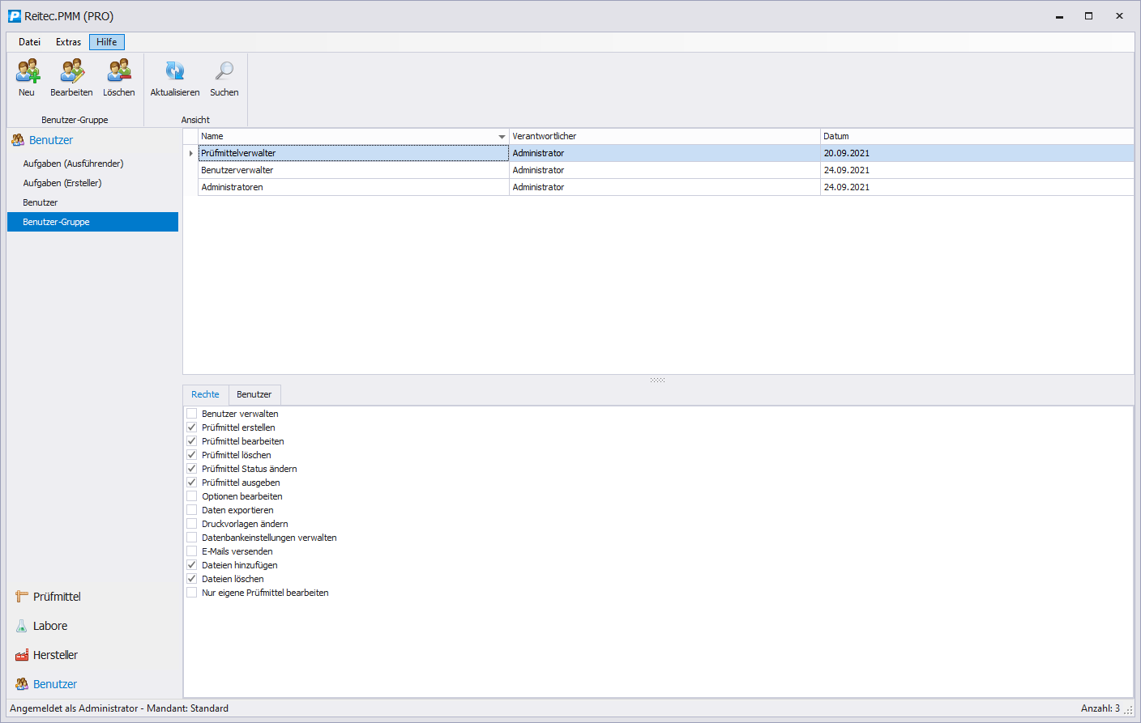Open the Suchen magnifier tool
This screenshot has height=723, width=1141.
(x=224, y=73)
